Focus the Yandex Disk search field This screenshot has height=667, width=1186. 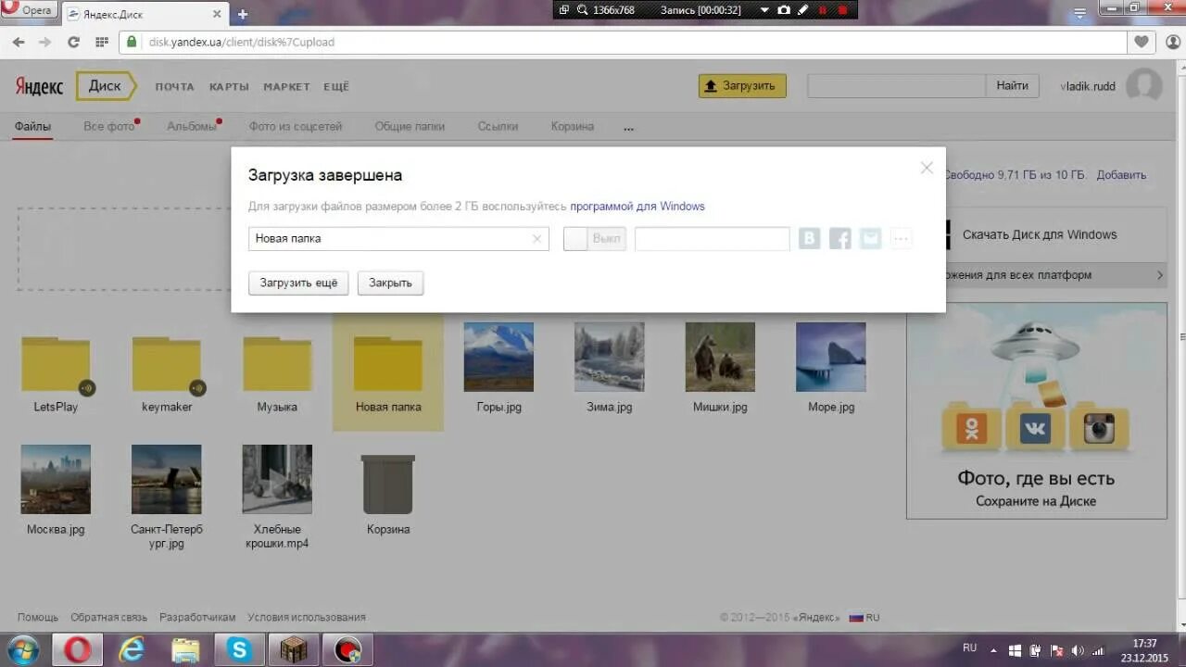[896, 86]
